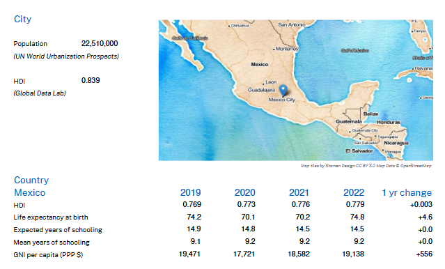
Task: Click the Nicaragua label on map
Action: [x=396, y=143]
